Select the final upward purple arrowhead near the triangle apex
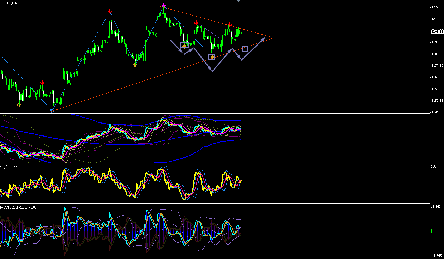This screenshot has height=259, width=444. coord(262,38)
